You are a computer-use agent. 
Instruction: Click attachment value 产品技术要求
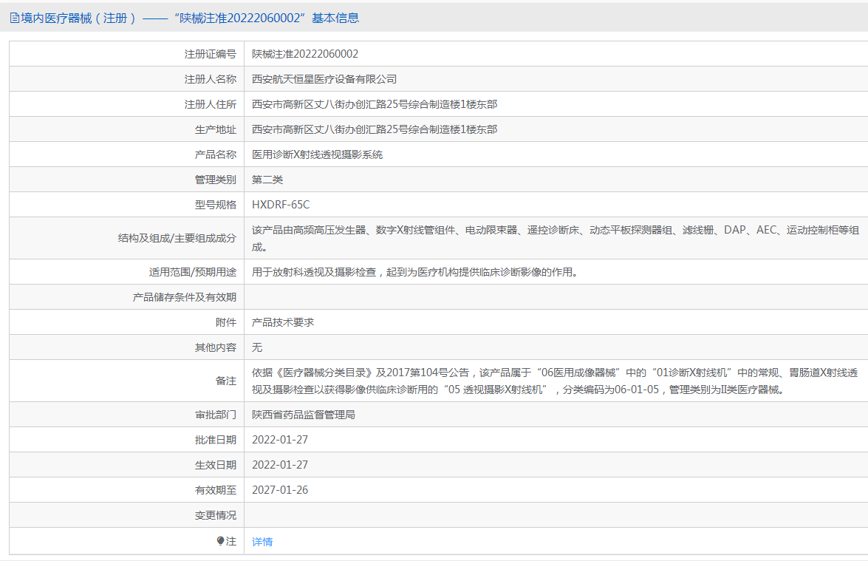[283, 322]
